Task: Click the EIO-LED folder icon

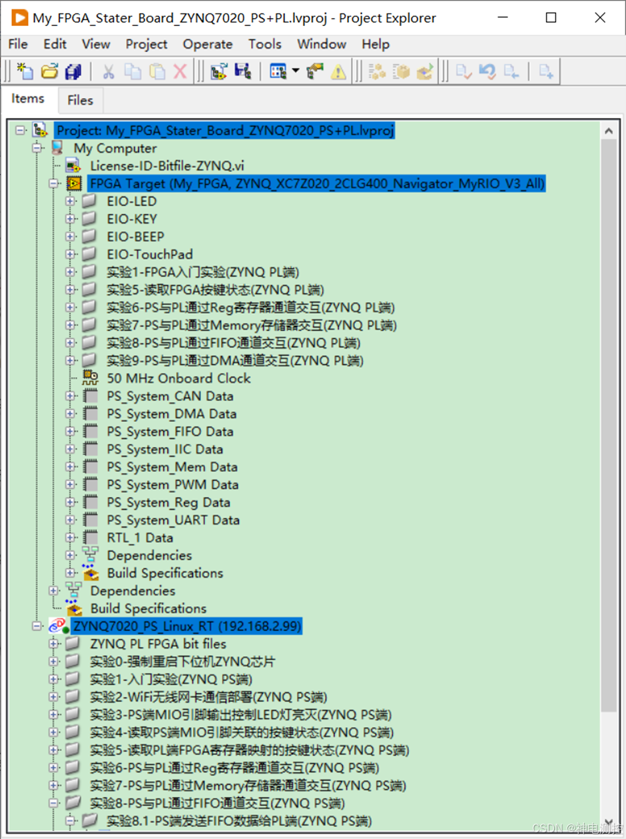Action: pos(90,201)
